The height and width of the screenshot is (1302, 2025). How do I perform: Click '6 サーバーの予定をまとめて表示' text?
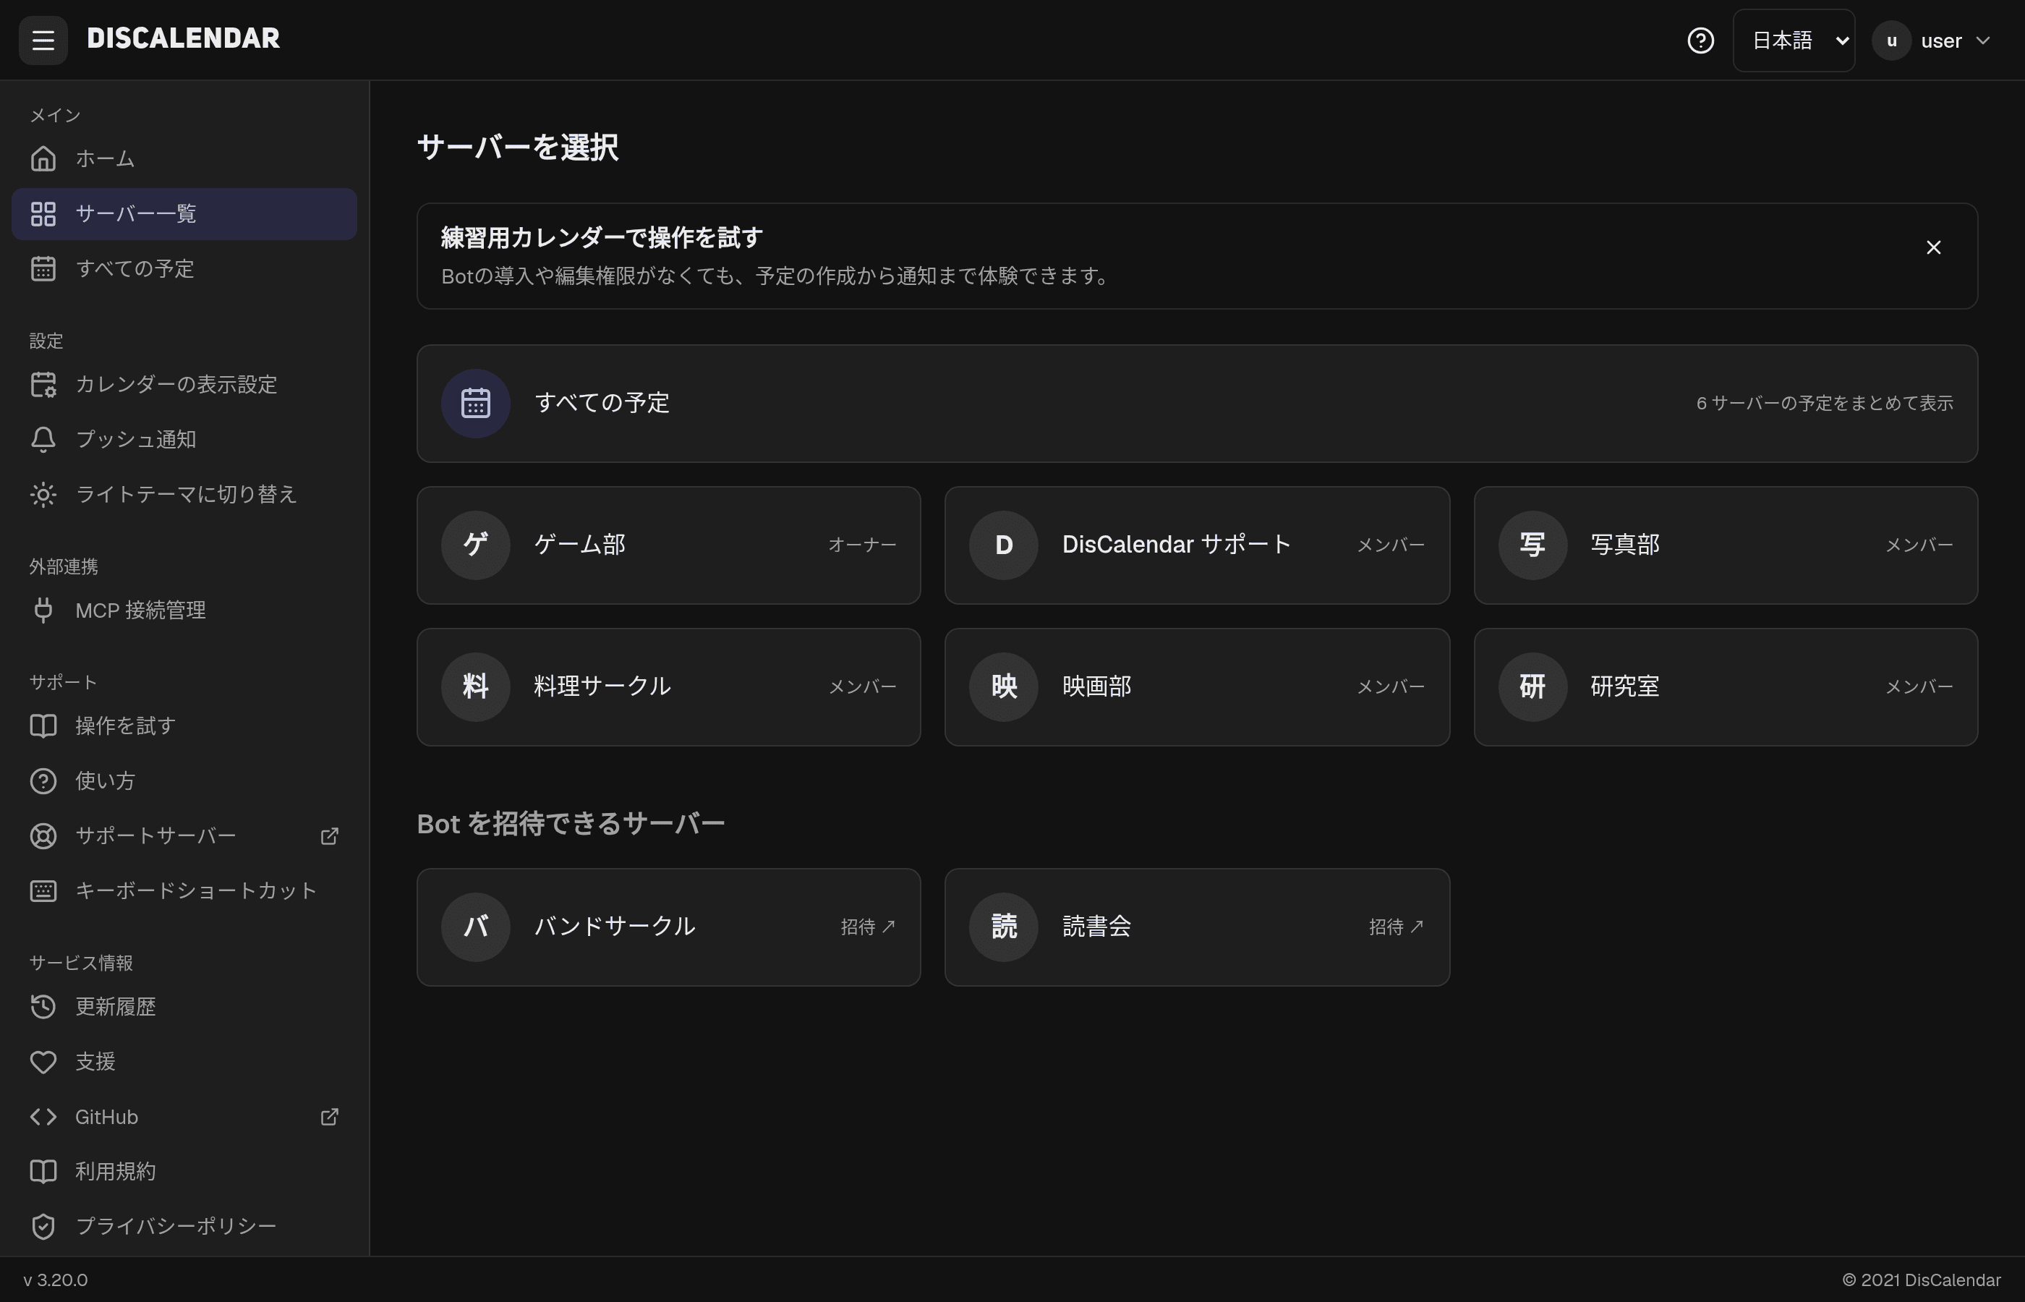pyautogui.click(x=1825, y=404)
